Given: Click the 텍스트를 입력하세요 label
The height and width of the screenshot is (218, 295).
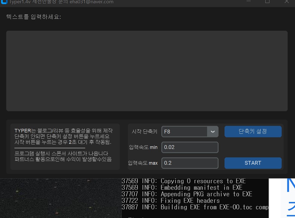Looking at the screenshot, I should 34,17.
